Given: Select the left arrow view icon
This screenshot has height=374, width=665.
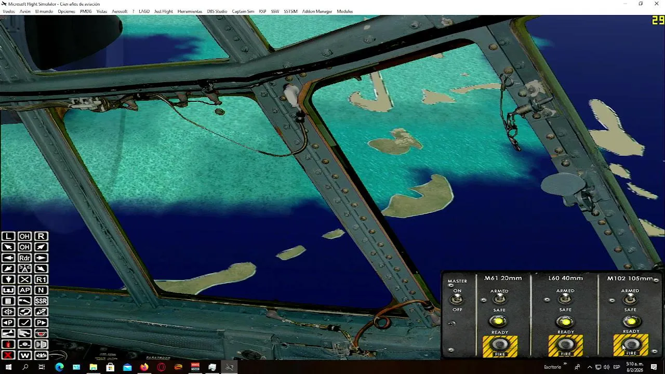Looking at the screenshot, I should point(8,258).
